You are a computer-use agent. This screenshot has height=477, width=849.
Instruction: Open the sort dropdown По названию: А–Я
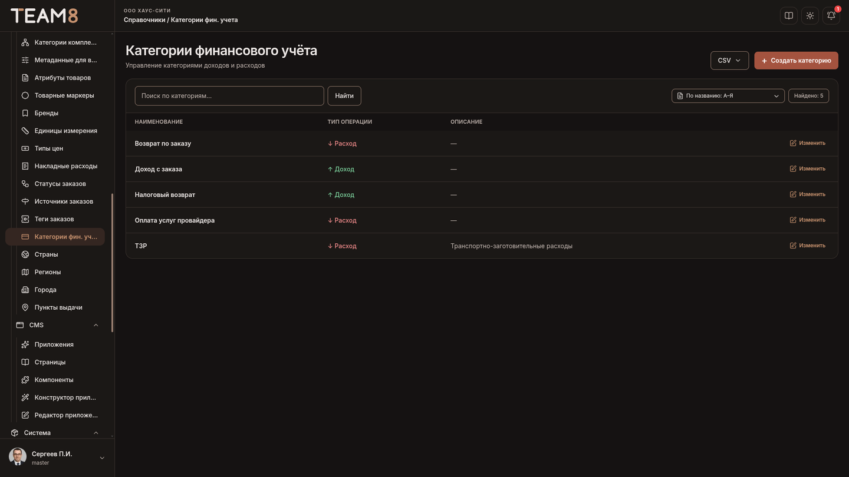[x=728, y=96]
